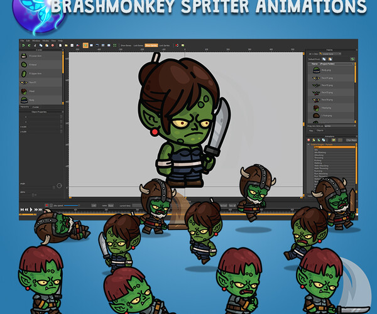Click the Paste icon in toolbar

pos(46,45)
